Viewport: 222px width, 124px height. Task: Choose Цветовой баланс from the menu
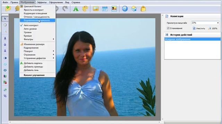click(37, 6)
